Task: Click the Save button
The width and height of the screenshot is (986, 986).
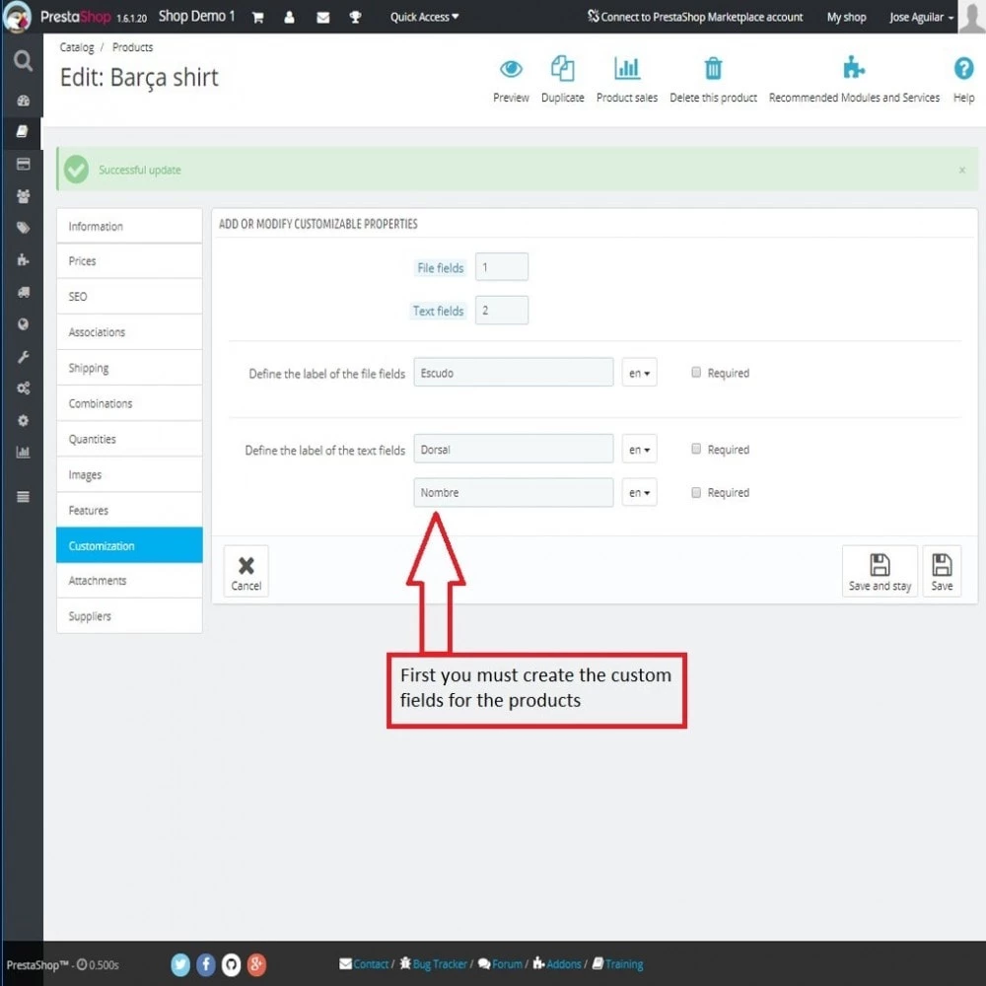Action: (x=942, y=571)
